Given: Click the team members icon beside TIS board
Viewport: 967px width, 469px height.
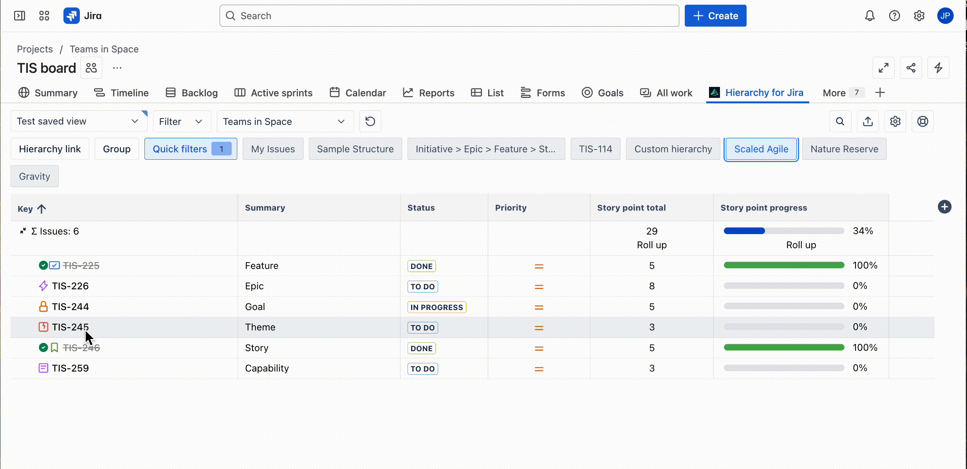Looking at the screenshot, I should point(91,68).
